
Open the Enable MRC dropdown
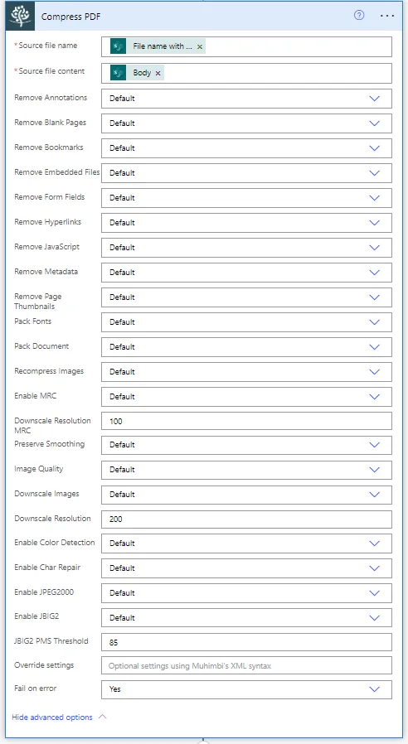[x=246, y=397]
